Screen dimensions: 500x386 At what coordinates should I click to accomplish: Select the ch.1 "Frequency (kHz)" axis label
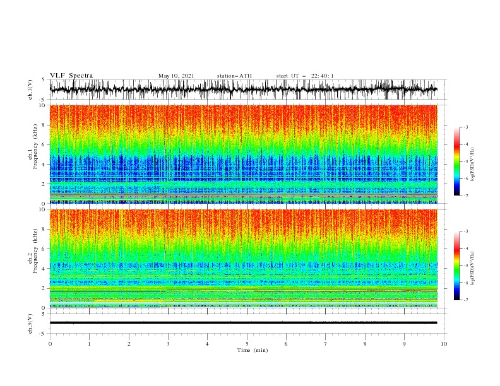(35, 146)
